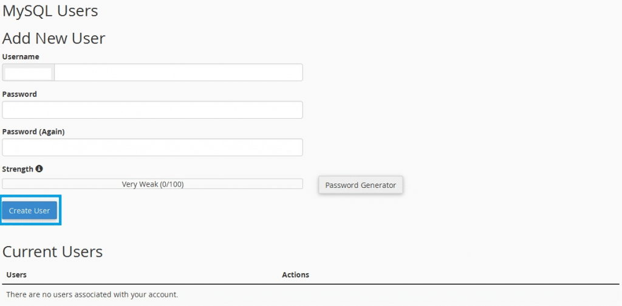Viewport: 622px width, 306px height.
Task: Click the grayed username prefix box
Action: (28, 73)
